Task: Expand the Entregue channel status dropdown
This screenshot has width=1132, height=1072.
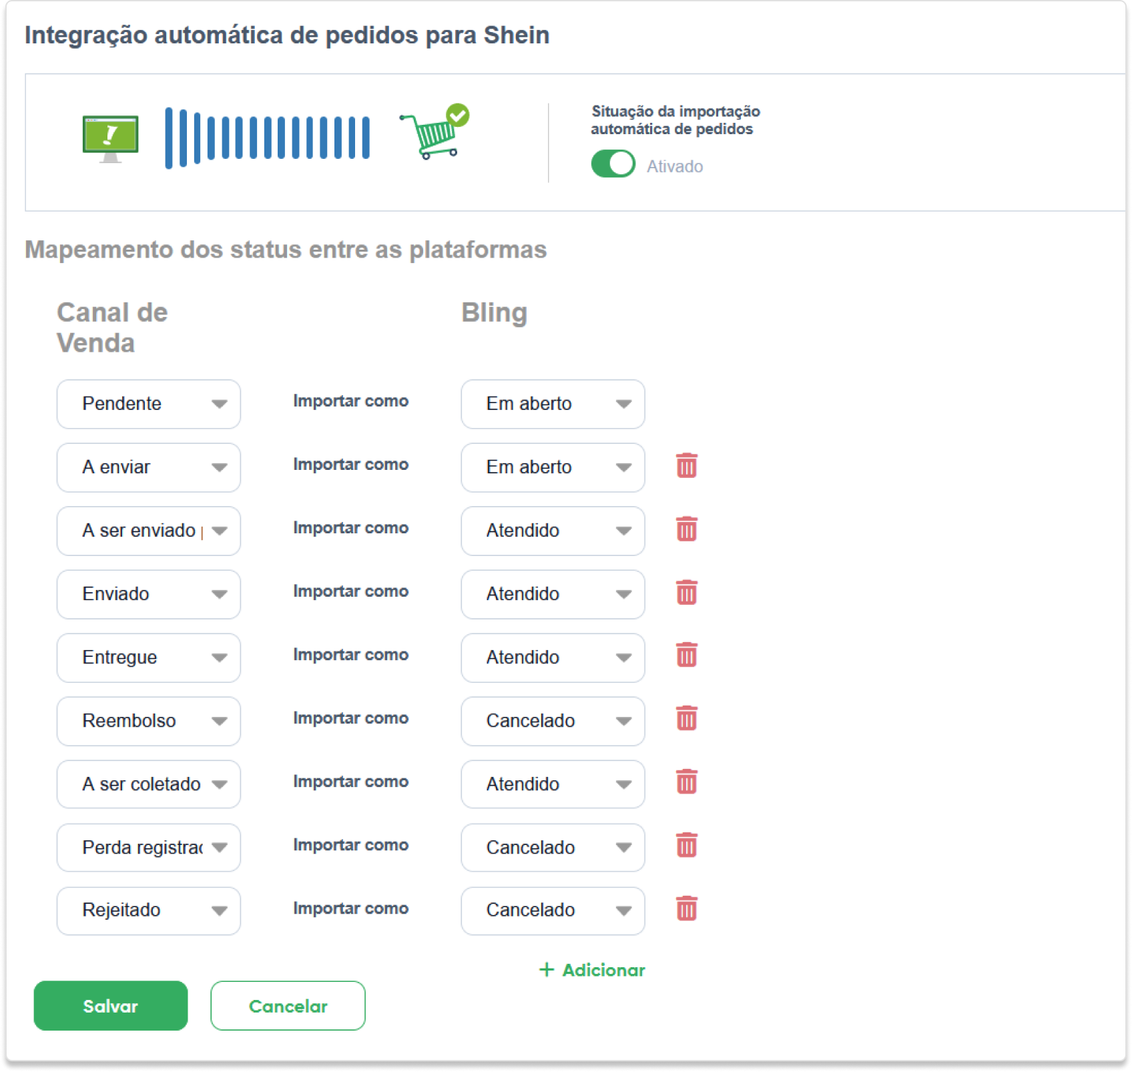Action: 149,657
